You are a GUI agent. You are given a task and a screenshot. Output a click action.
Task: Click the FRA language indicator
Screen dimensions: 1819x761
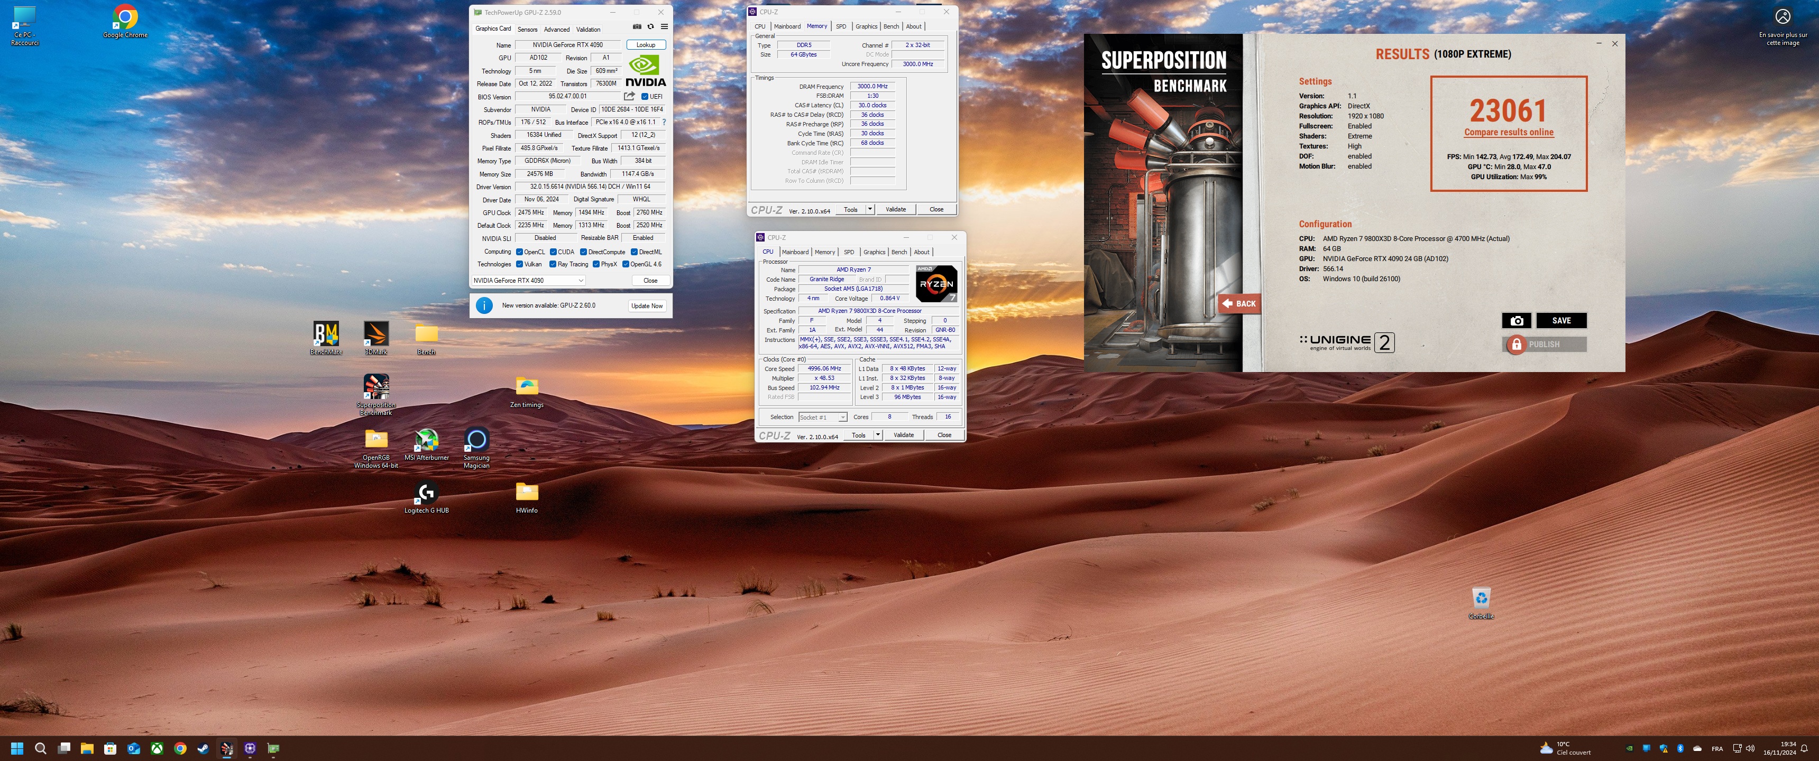click(x=1717, y=748)
